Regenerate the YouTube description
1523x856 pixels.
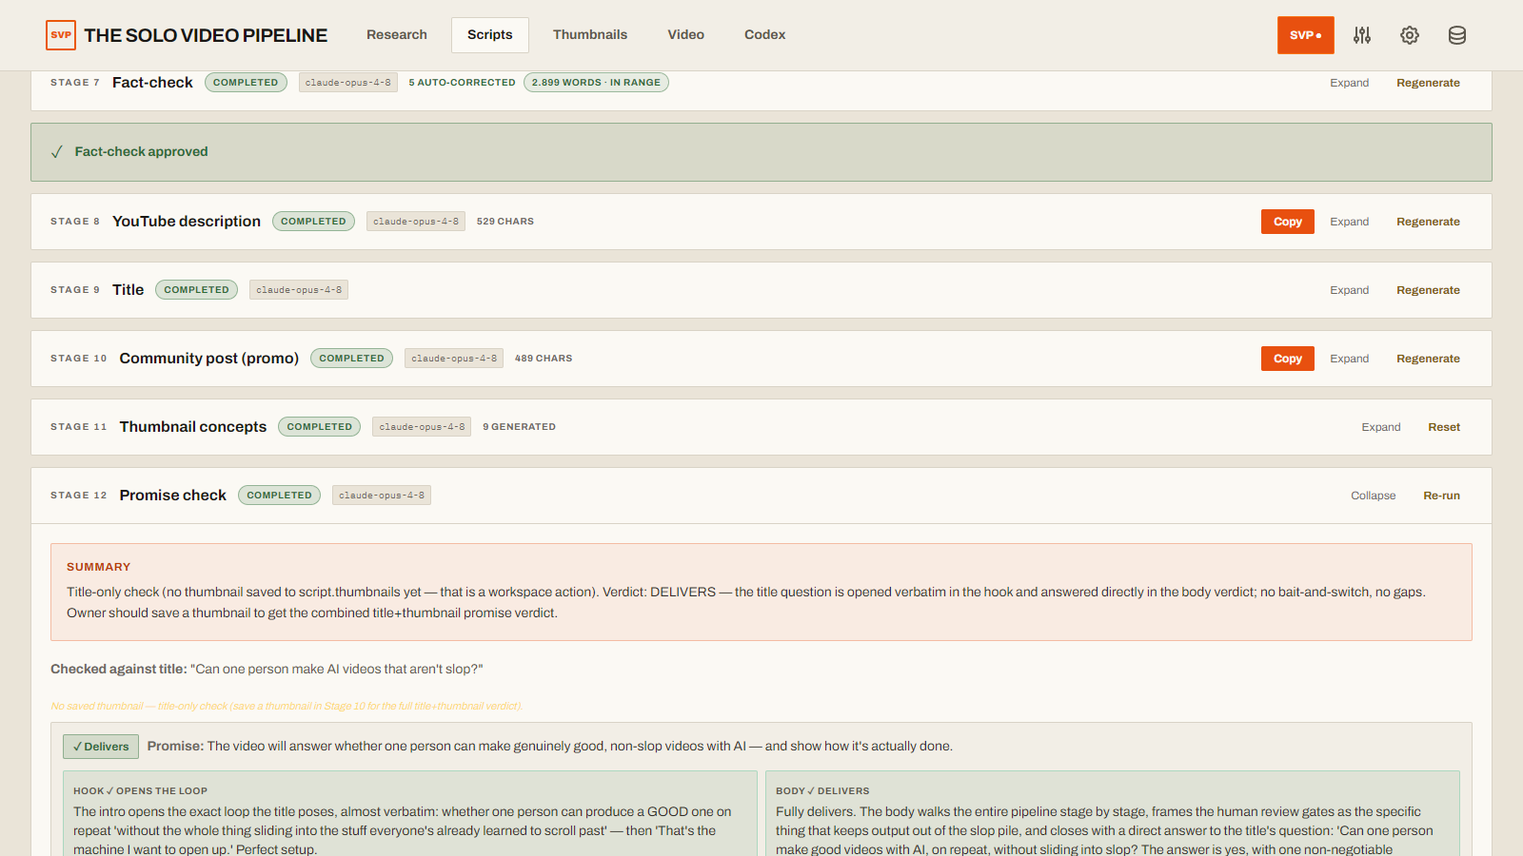pyautogui.click(x=1428, y=222)
